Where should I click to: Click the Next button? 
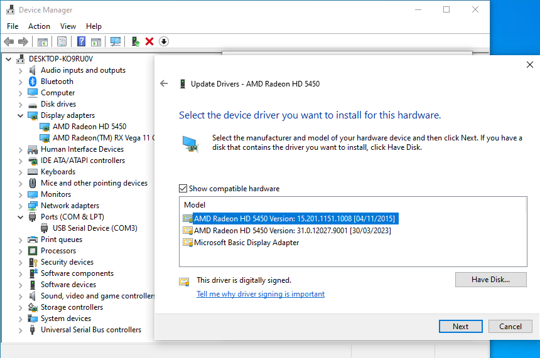coord(460,327)
